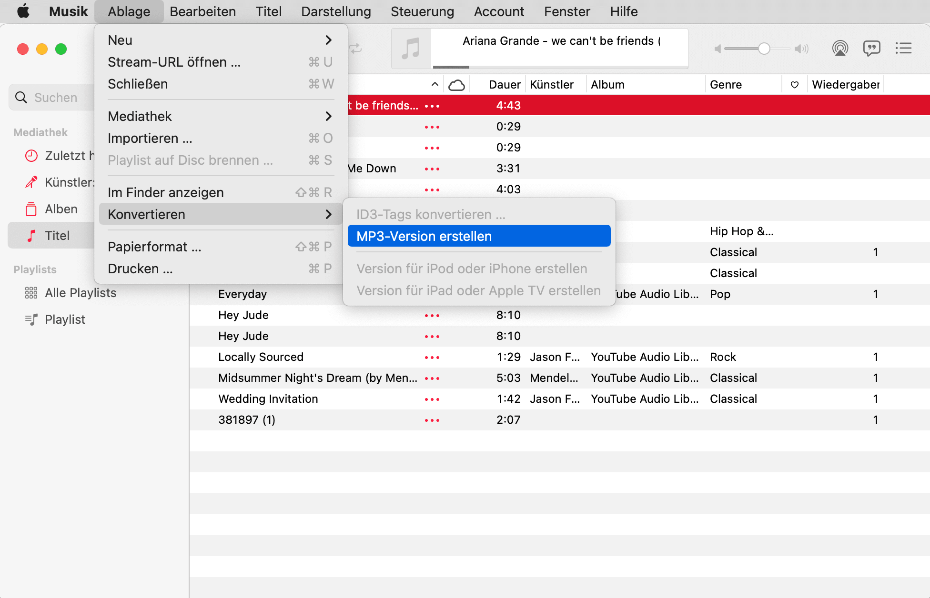The image size is (930, 598).
Task: Select the Künstler microphone icon in sidebar
Action: [31, 182]
